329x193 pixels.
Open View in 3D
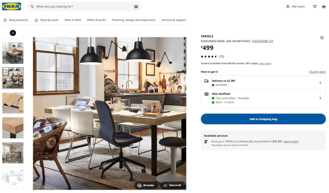(x=173, y=185)
